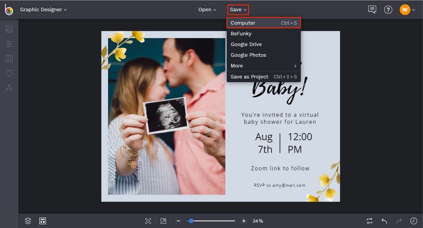Expand the More submenu
The width and height of the screenshot is (423, 228).
[263, 66]
